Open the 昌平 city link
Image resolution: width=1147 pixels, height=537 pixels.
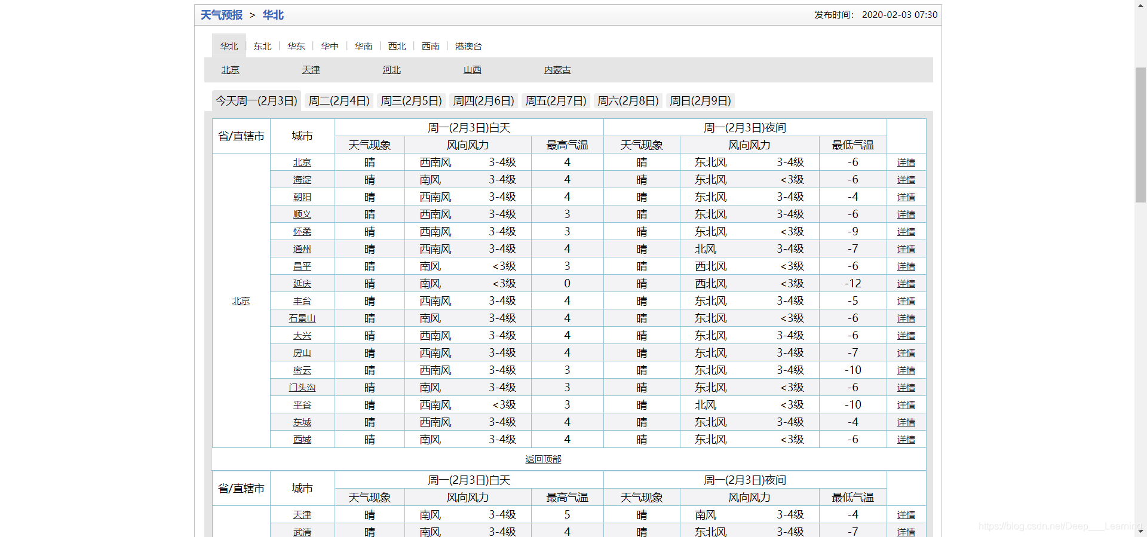[x=302, y=266]
